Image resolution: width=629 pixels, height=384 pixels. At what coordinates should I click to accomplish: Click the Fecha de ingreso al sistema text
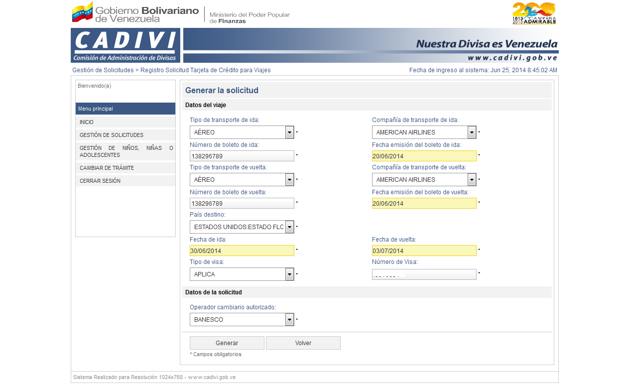[483, 70]
